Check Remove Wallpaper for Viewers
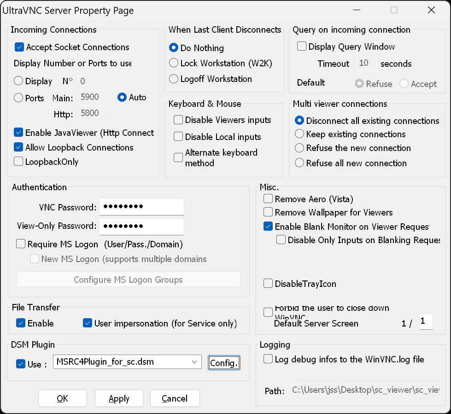The width and height of the screenshot is (451, 414). (x=268, y=212)
